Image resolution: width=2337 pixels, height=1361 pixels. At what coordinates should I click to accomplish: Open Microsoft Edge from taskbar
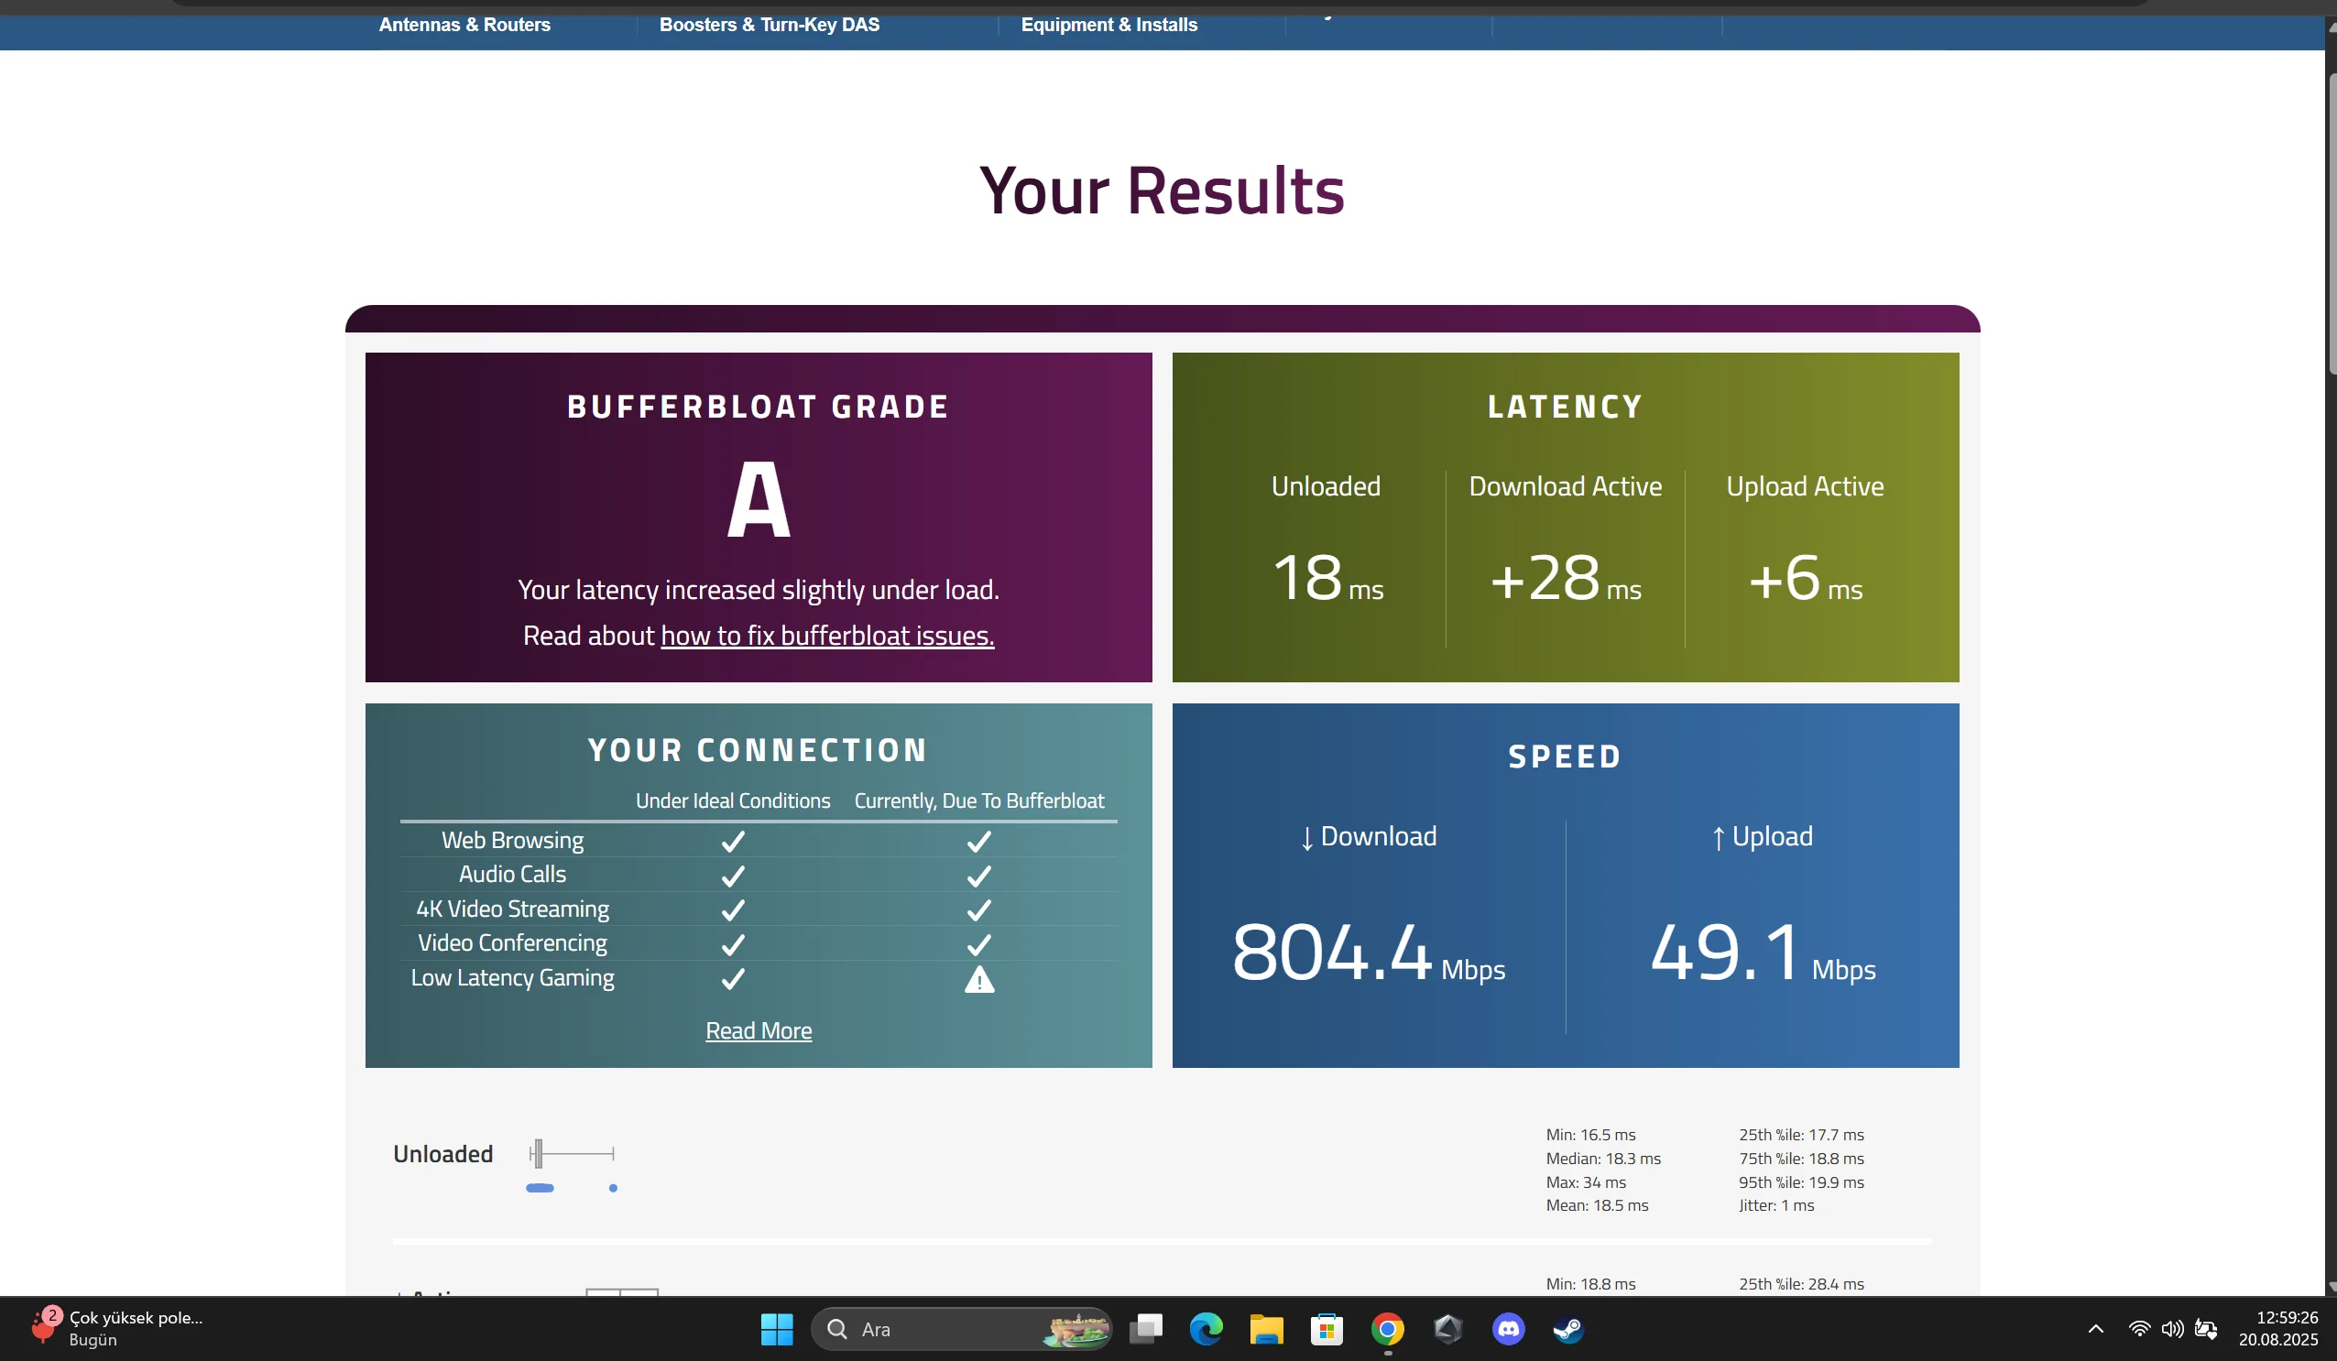(1206, 1329)
